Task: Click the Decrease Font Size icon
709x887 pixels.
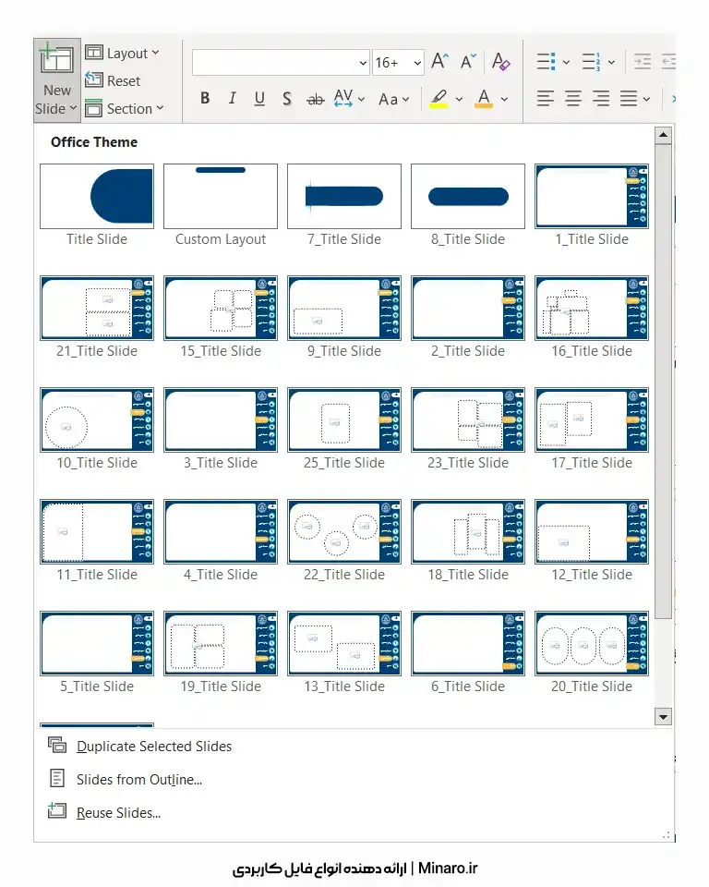Action: click(x=469, y=62)
